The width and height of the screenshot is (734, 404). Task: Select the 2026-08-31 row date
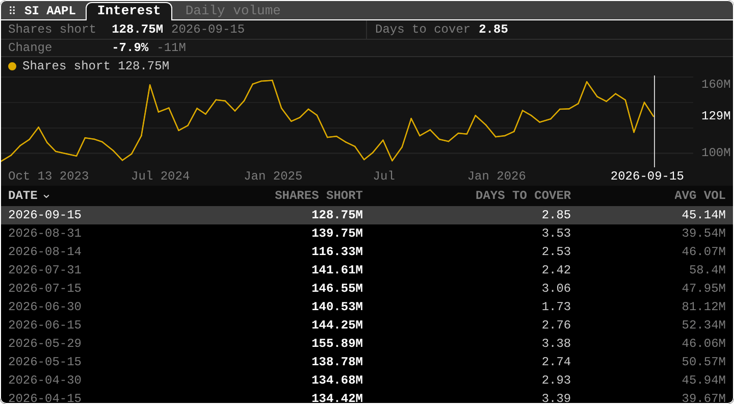[45, 233]
